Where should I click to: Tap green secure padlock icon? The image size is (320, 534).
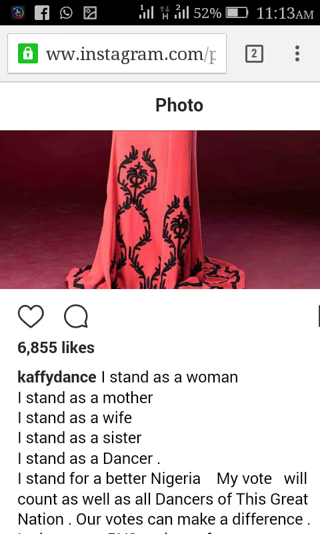point(28,53)
